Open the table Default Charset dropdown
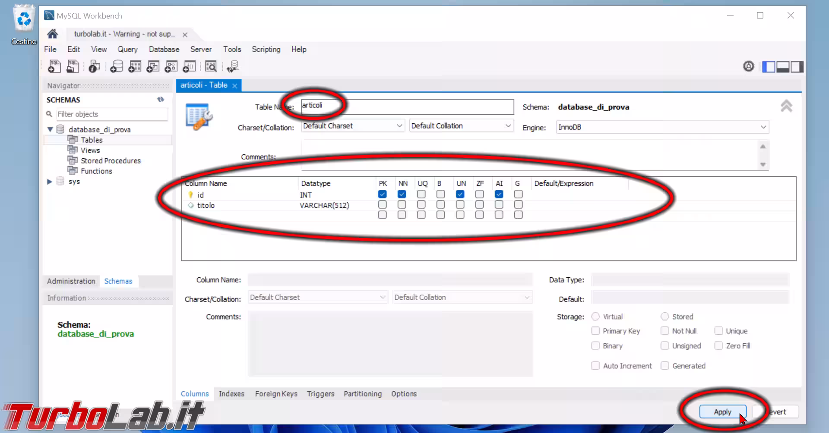This screenshot has width=829, height=433. (x=353, y=126)
